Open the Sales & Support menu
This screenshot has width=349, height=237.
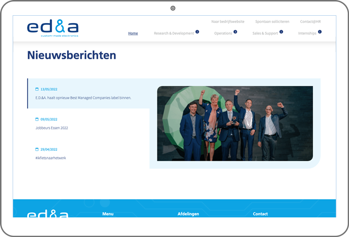pos(265,34)
